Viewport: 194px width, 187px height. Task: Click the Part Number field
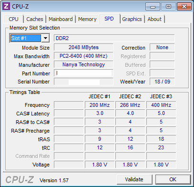pos(83,73)
